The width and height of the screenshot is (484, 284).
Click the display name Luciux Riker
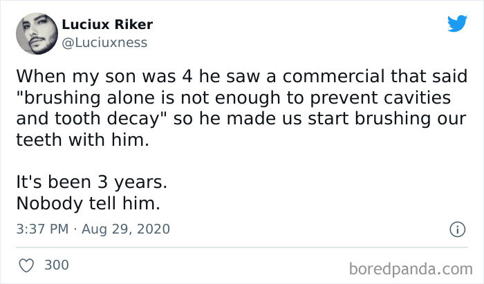pos(107,25)
